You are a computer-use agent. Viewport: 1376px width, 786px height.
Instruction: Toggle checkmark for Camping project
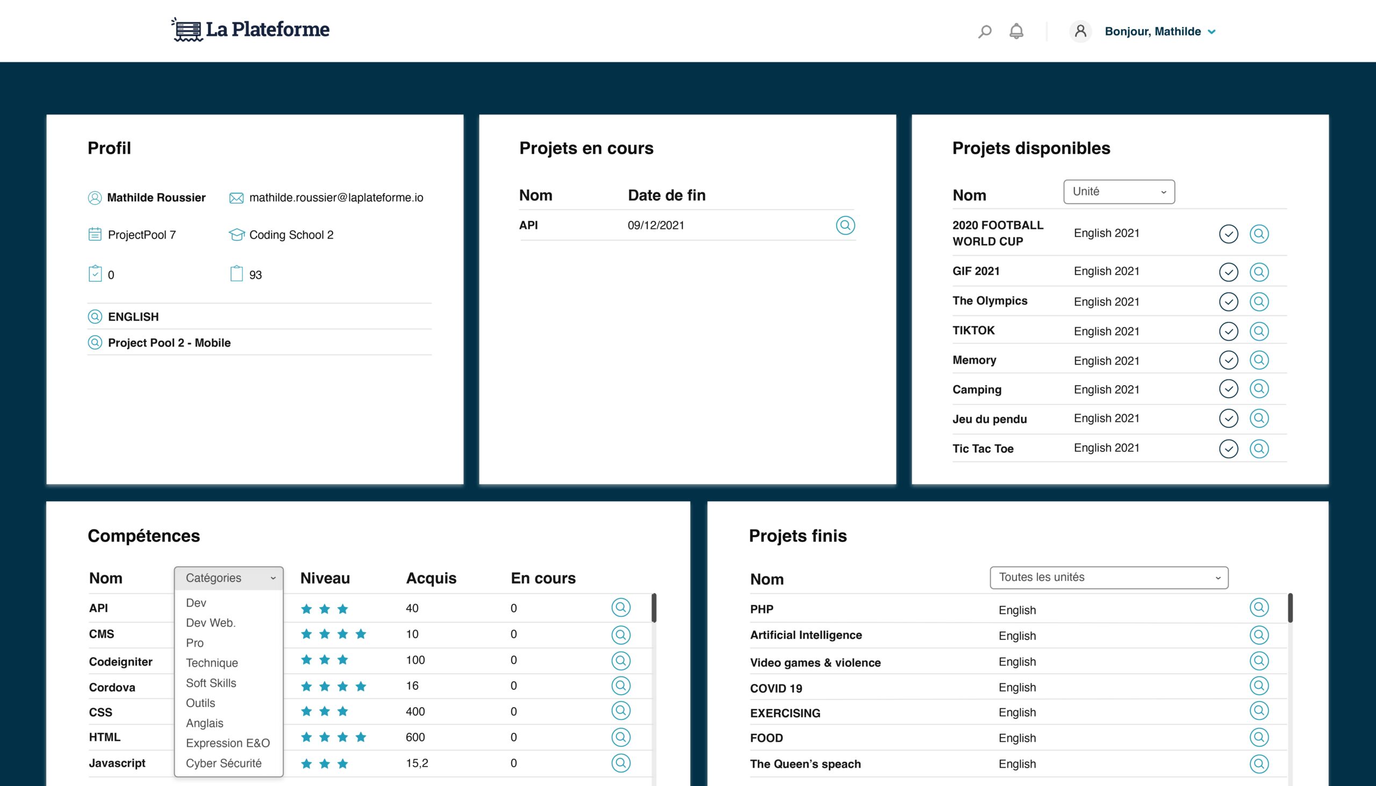coord(1228,388)
